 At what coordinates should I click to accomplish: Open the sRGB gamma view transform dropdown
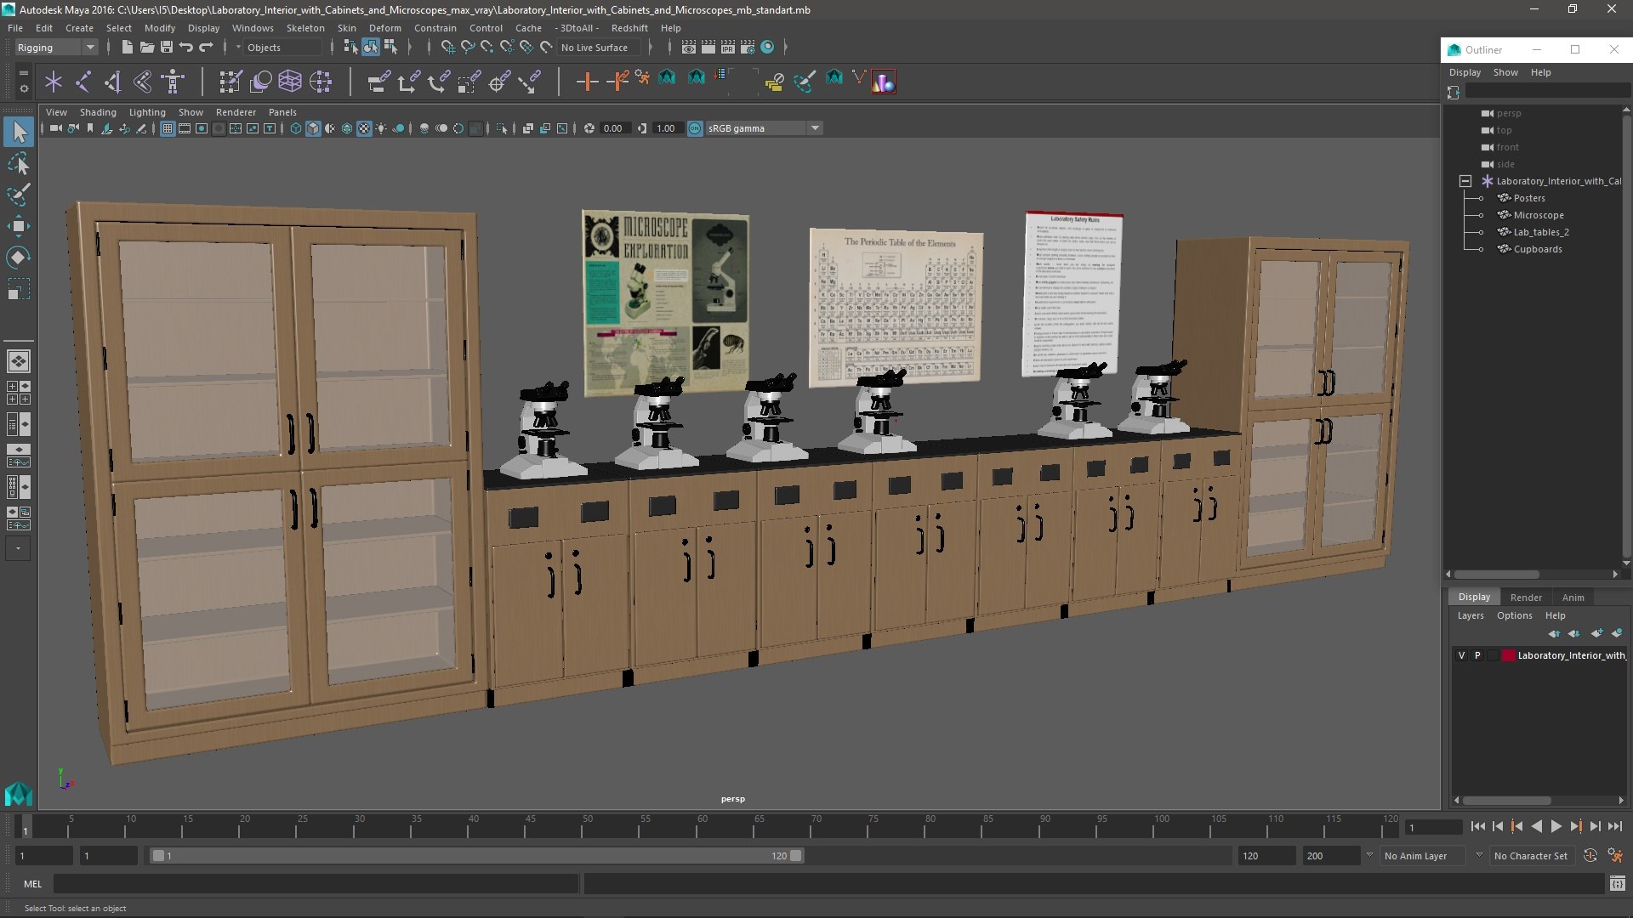(764, 128)
